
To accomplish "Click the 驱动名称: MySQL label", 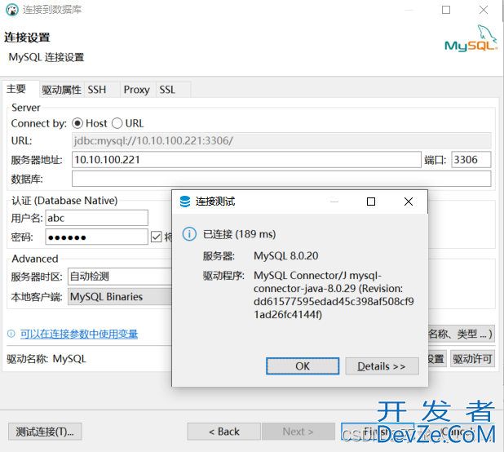I will [46, 359].
